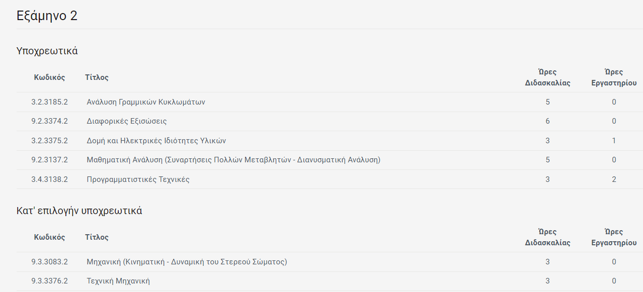
Task: Select course code 3.2.3375.2
Action: pos(49,141)
